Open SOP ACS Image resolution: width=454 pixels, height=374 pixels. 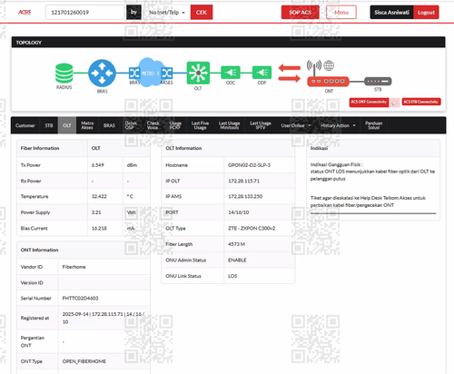click(x=300, y=13)
